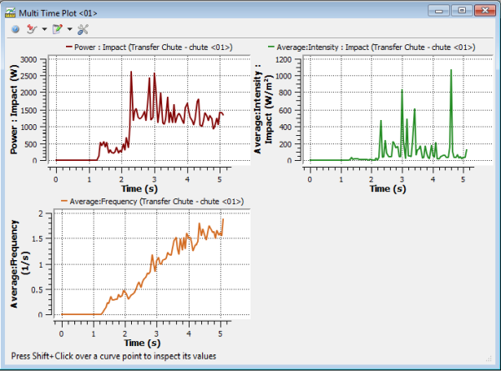Click the Average:Frequency legend entry
Viewport: 501px width, 371px height.
click(152, 201)
